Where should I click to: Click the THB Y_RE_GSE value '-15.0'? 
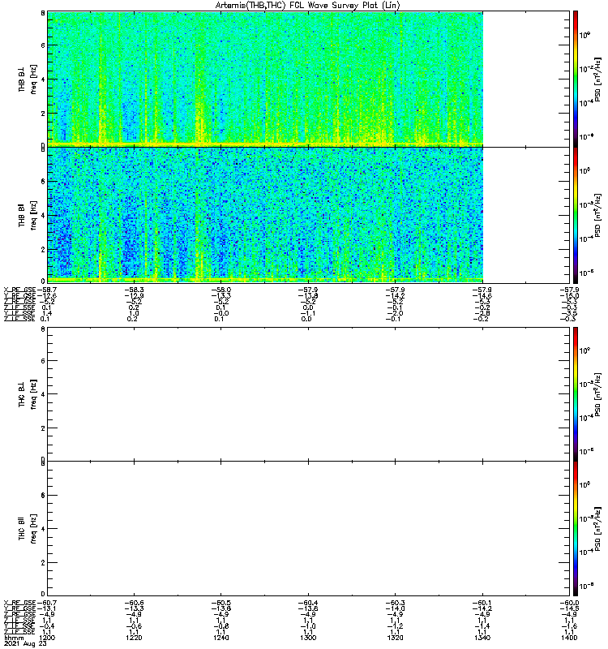570,295
